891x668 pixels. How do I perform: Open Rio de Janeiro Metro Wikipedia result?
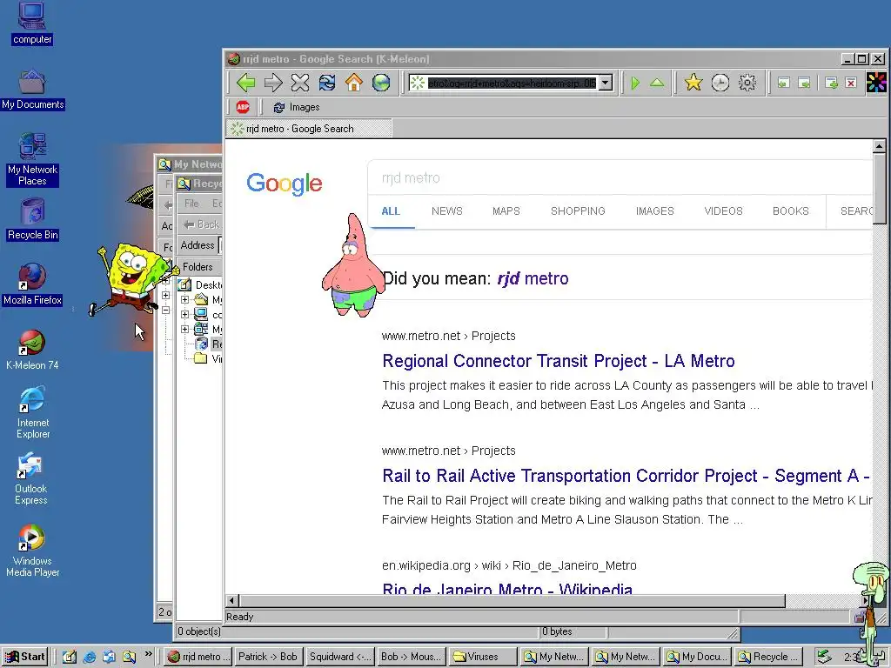point(507,589)
